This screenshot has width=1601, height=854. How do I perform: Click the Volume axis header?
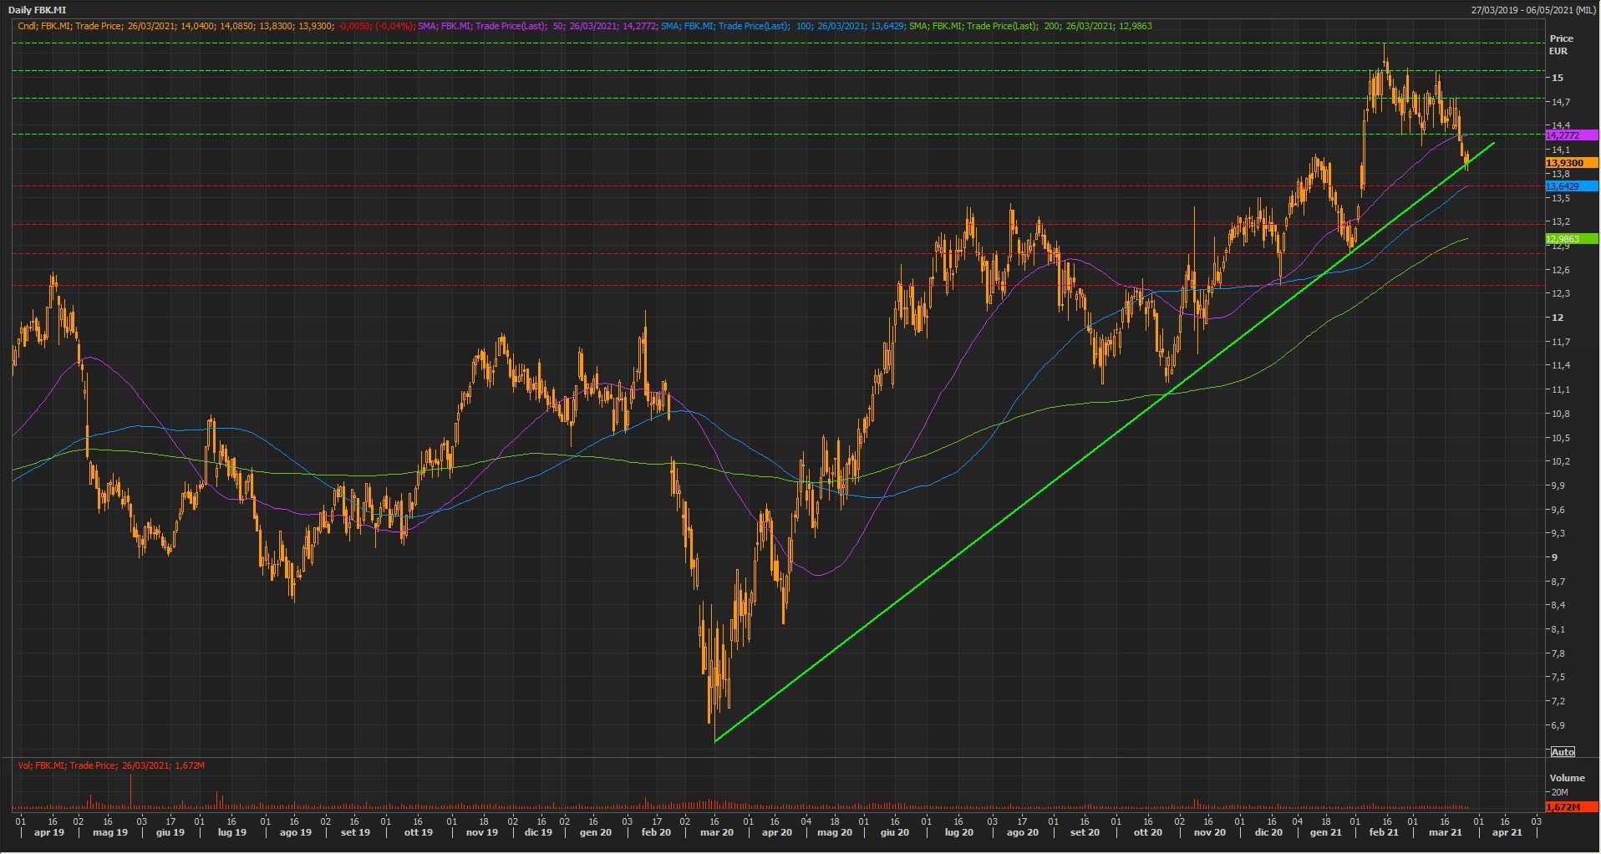click(x=1567, y=778)
